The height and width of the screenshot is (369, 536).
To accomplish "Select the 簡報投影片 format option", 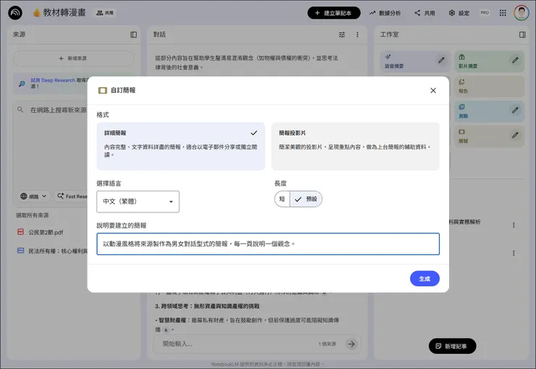I will tap(355, 146).
